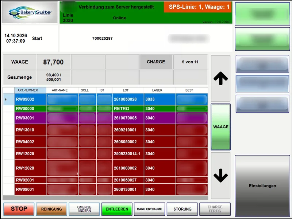
Task: Start REINIGUNG cleaning mode
Action: pos(51,209)
